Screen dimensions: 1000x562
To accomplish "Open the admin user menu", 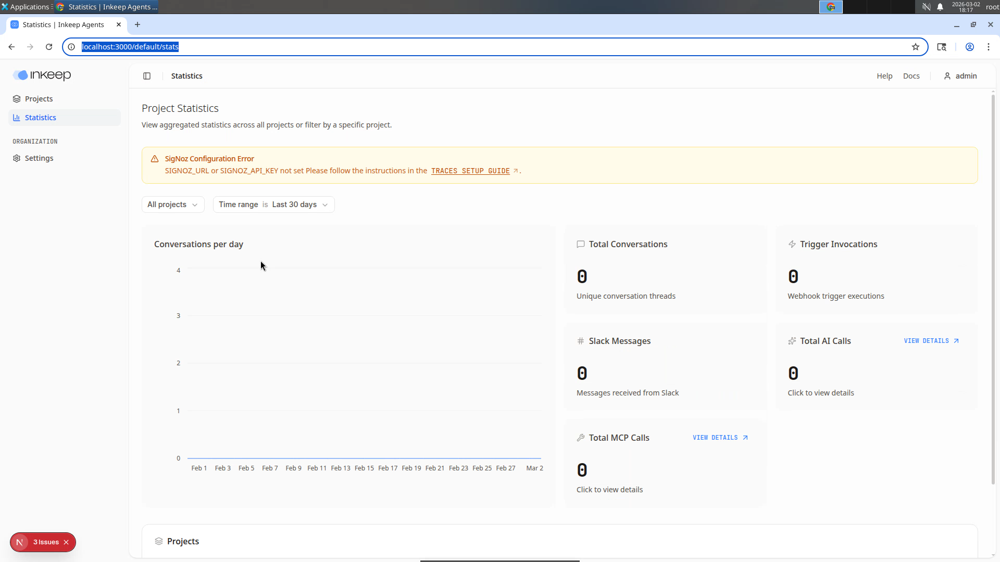I will click(x=960, y=76).
